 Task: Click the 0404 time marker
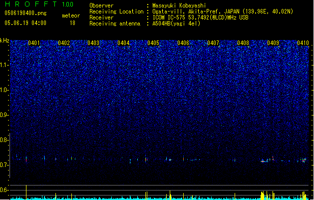123,43
